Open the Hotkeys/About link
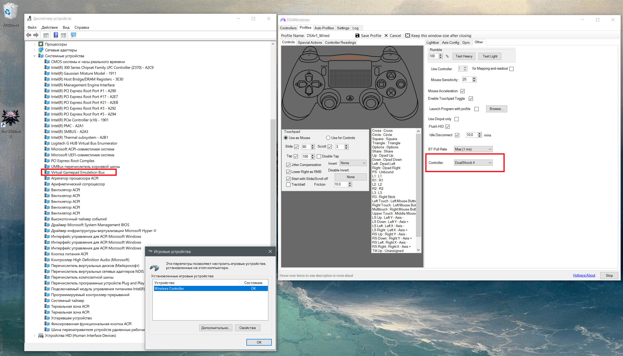The image size is (623, 356). (584, 275)
